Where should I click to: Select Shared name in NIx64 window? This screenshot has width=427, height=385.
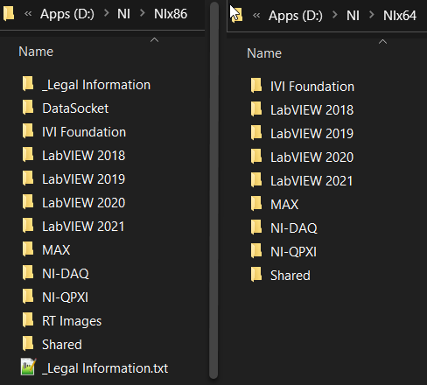coord(290,276)
